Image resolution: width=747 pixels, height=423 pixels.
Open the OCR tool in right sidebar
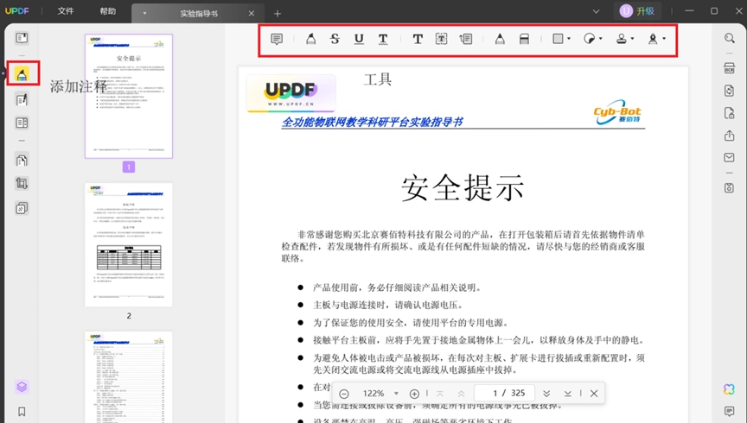(x=729, y=68)
